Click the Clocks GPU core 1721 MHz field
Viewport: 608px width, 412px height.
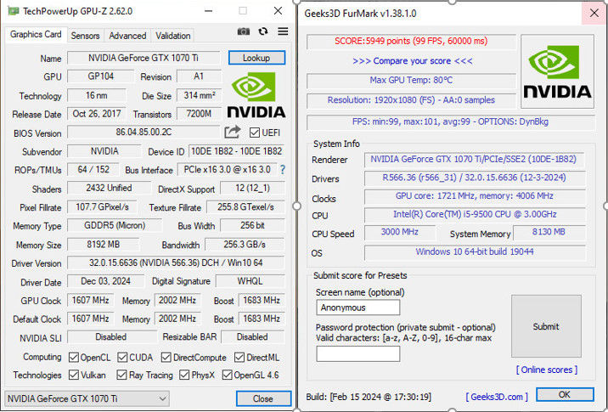pos(474,196)
